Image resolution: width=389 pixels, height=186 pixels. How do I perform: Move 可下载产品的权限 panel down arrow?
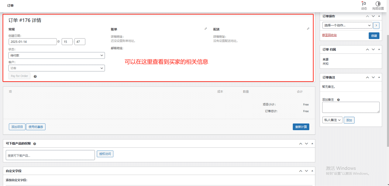(x=306, y=144)
